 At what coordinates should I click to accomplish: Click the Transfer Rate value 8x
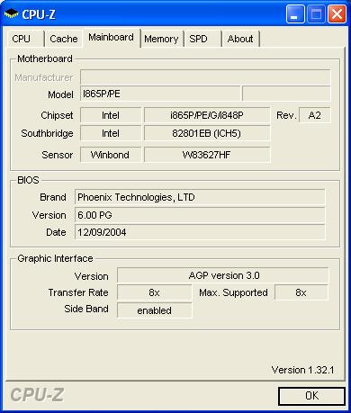(x=154, y=292)
